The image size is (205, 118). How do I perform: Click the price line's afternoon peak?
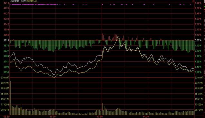click(118, 37)
